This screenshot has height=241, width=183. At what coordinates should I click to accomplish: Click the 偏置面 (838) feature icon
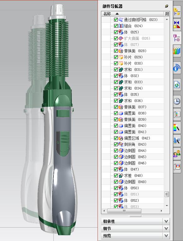click(x=121, y=113)
